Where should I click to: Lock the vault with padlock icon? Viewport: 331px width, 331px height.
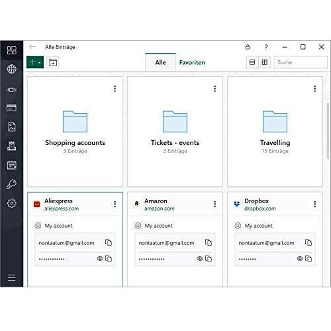tap(248, 47)
